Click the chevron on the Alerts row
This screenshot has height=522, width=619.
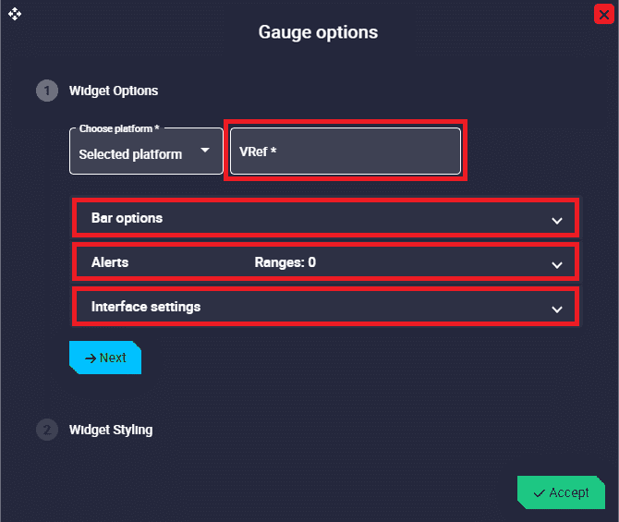pos(556,264)
